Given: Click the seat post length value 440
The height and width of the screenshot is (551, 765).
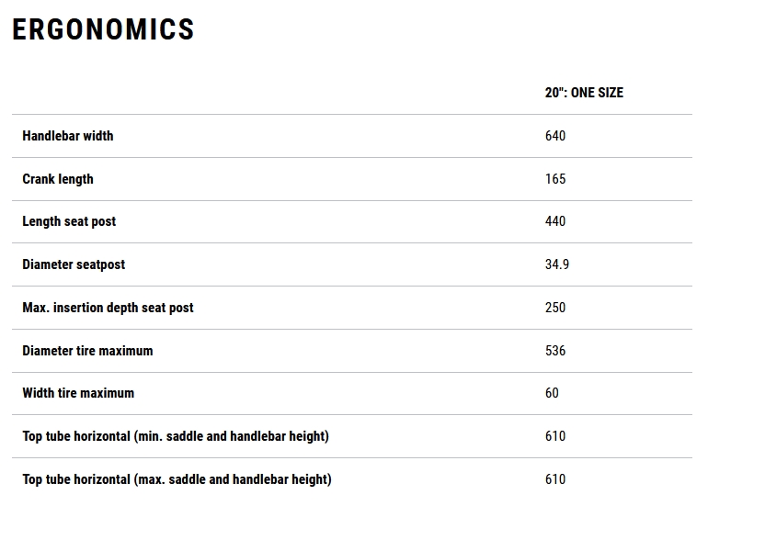Looking at the screenshot, I should [x=555, y=221].
